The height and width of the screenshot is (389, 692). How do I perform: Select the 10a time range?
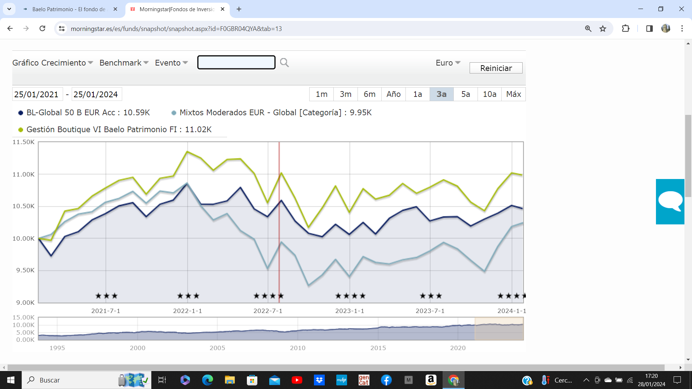pyautogui.click(x=489, y=94)
